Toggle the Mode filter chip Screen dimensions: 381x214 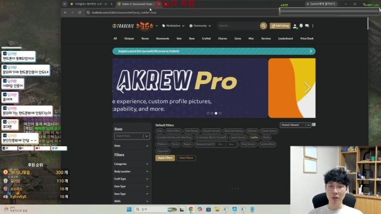(266, 138)
